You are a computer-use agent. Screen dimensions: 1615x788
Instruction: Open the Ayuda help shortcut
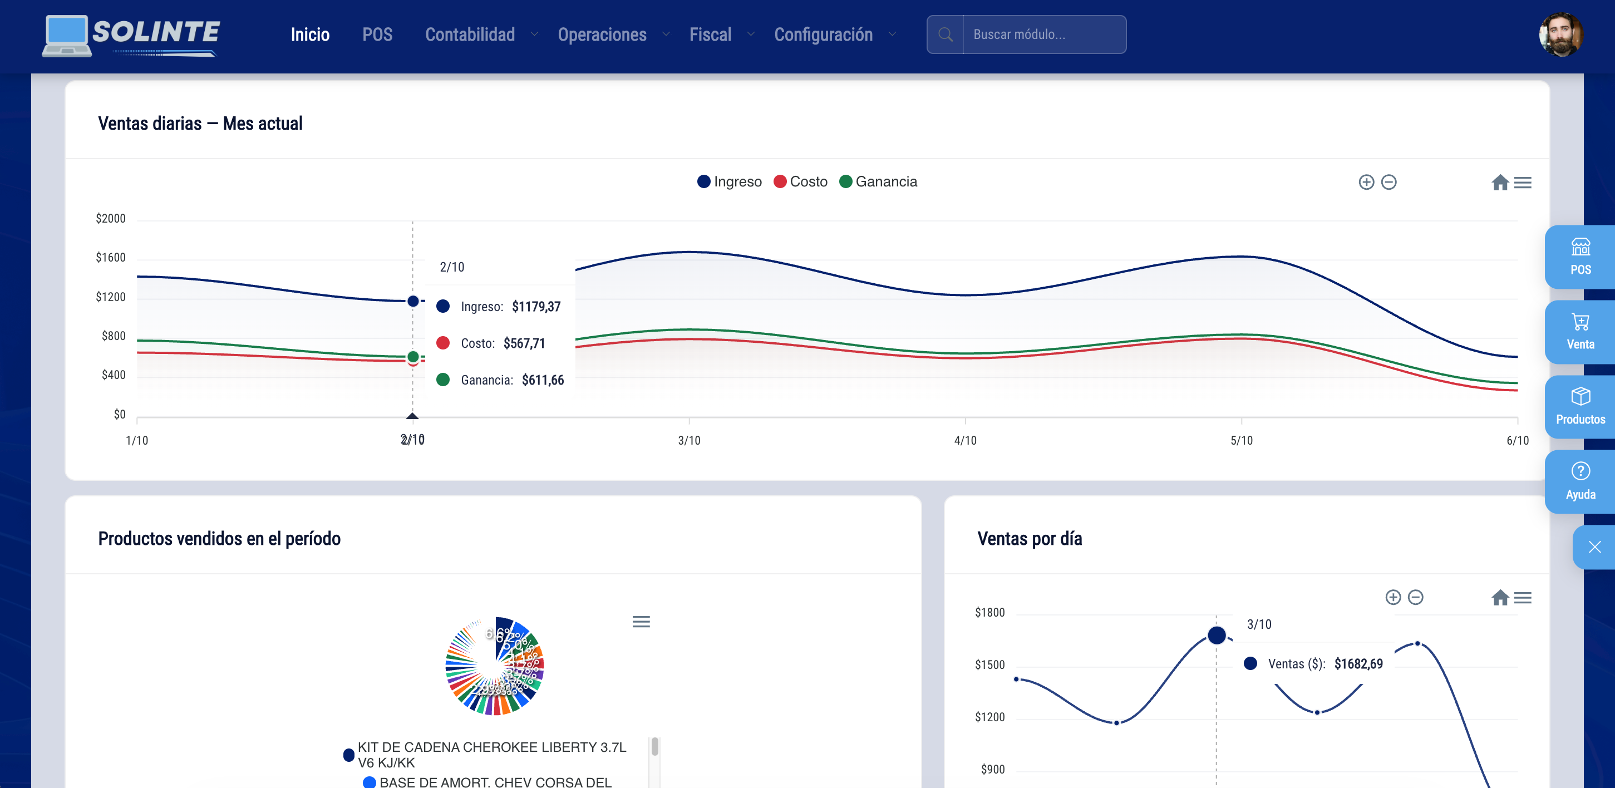tap(1580, 482)
